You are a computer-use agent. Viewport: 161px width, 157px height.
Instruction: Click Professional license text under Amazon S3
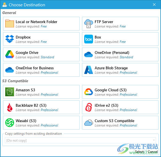[x=50, y=95]
